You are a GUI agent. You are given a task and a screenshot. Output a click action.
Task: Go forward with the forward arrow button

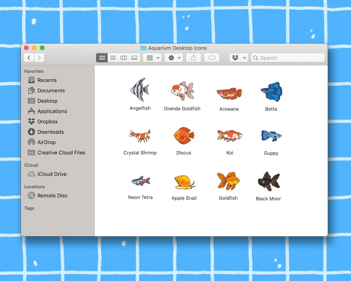click(39, 58)
